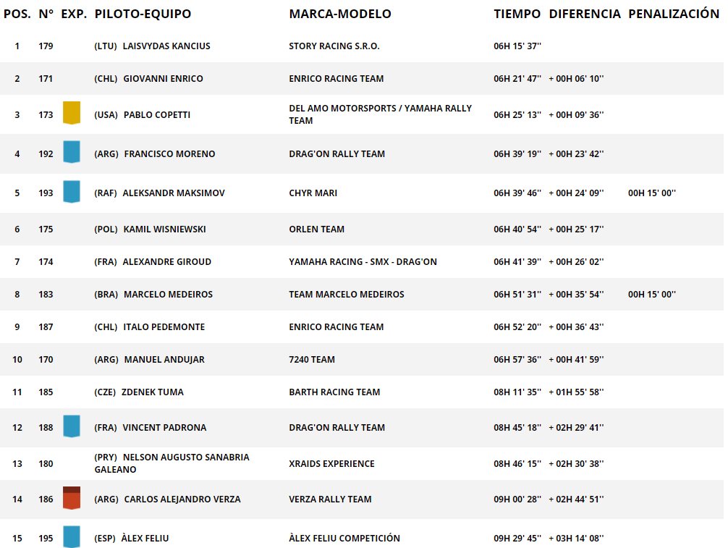This screenshot has width=728, height=548.
Task: Click the DIFERENCIA column header
Action: pos(585,14)
